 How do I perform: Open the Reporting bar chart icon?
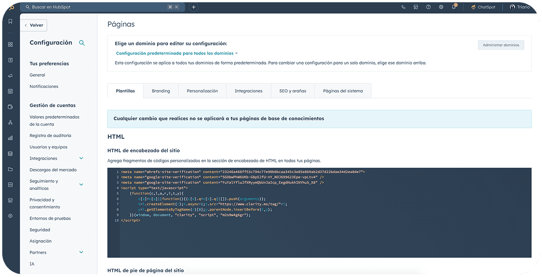click(x=10, y=138)
